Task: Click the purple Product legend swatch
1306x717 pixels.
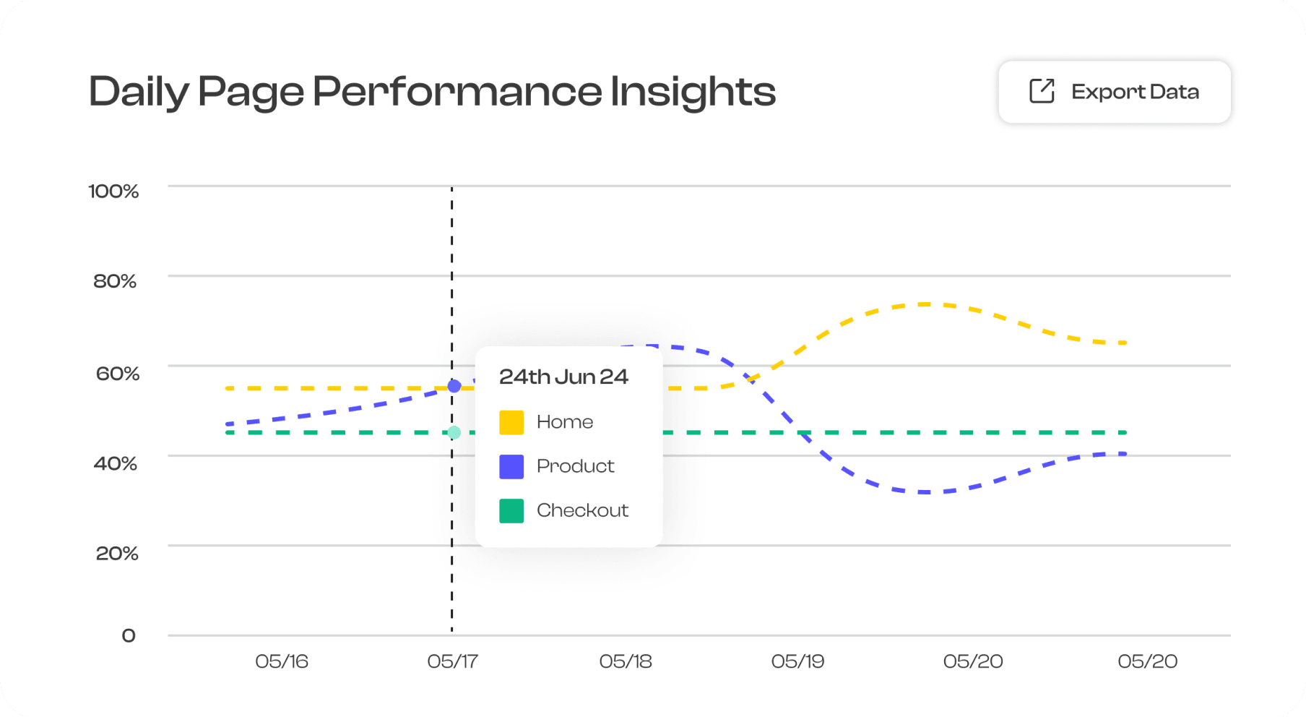Action: point(511,466)
